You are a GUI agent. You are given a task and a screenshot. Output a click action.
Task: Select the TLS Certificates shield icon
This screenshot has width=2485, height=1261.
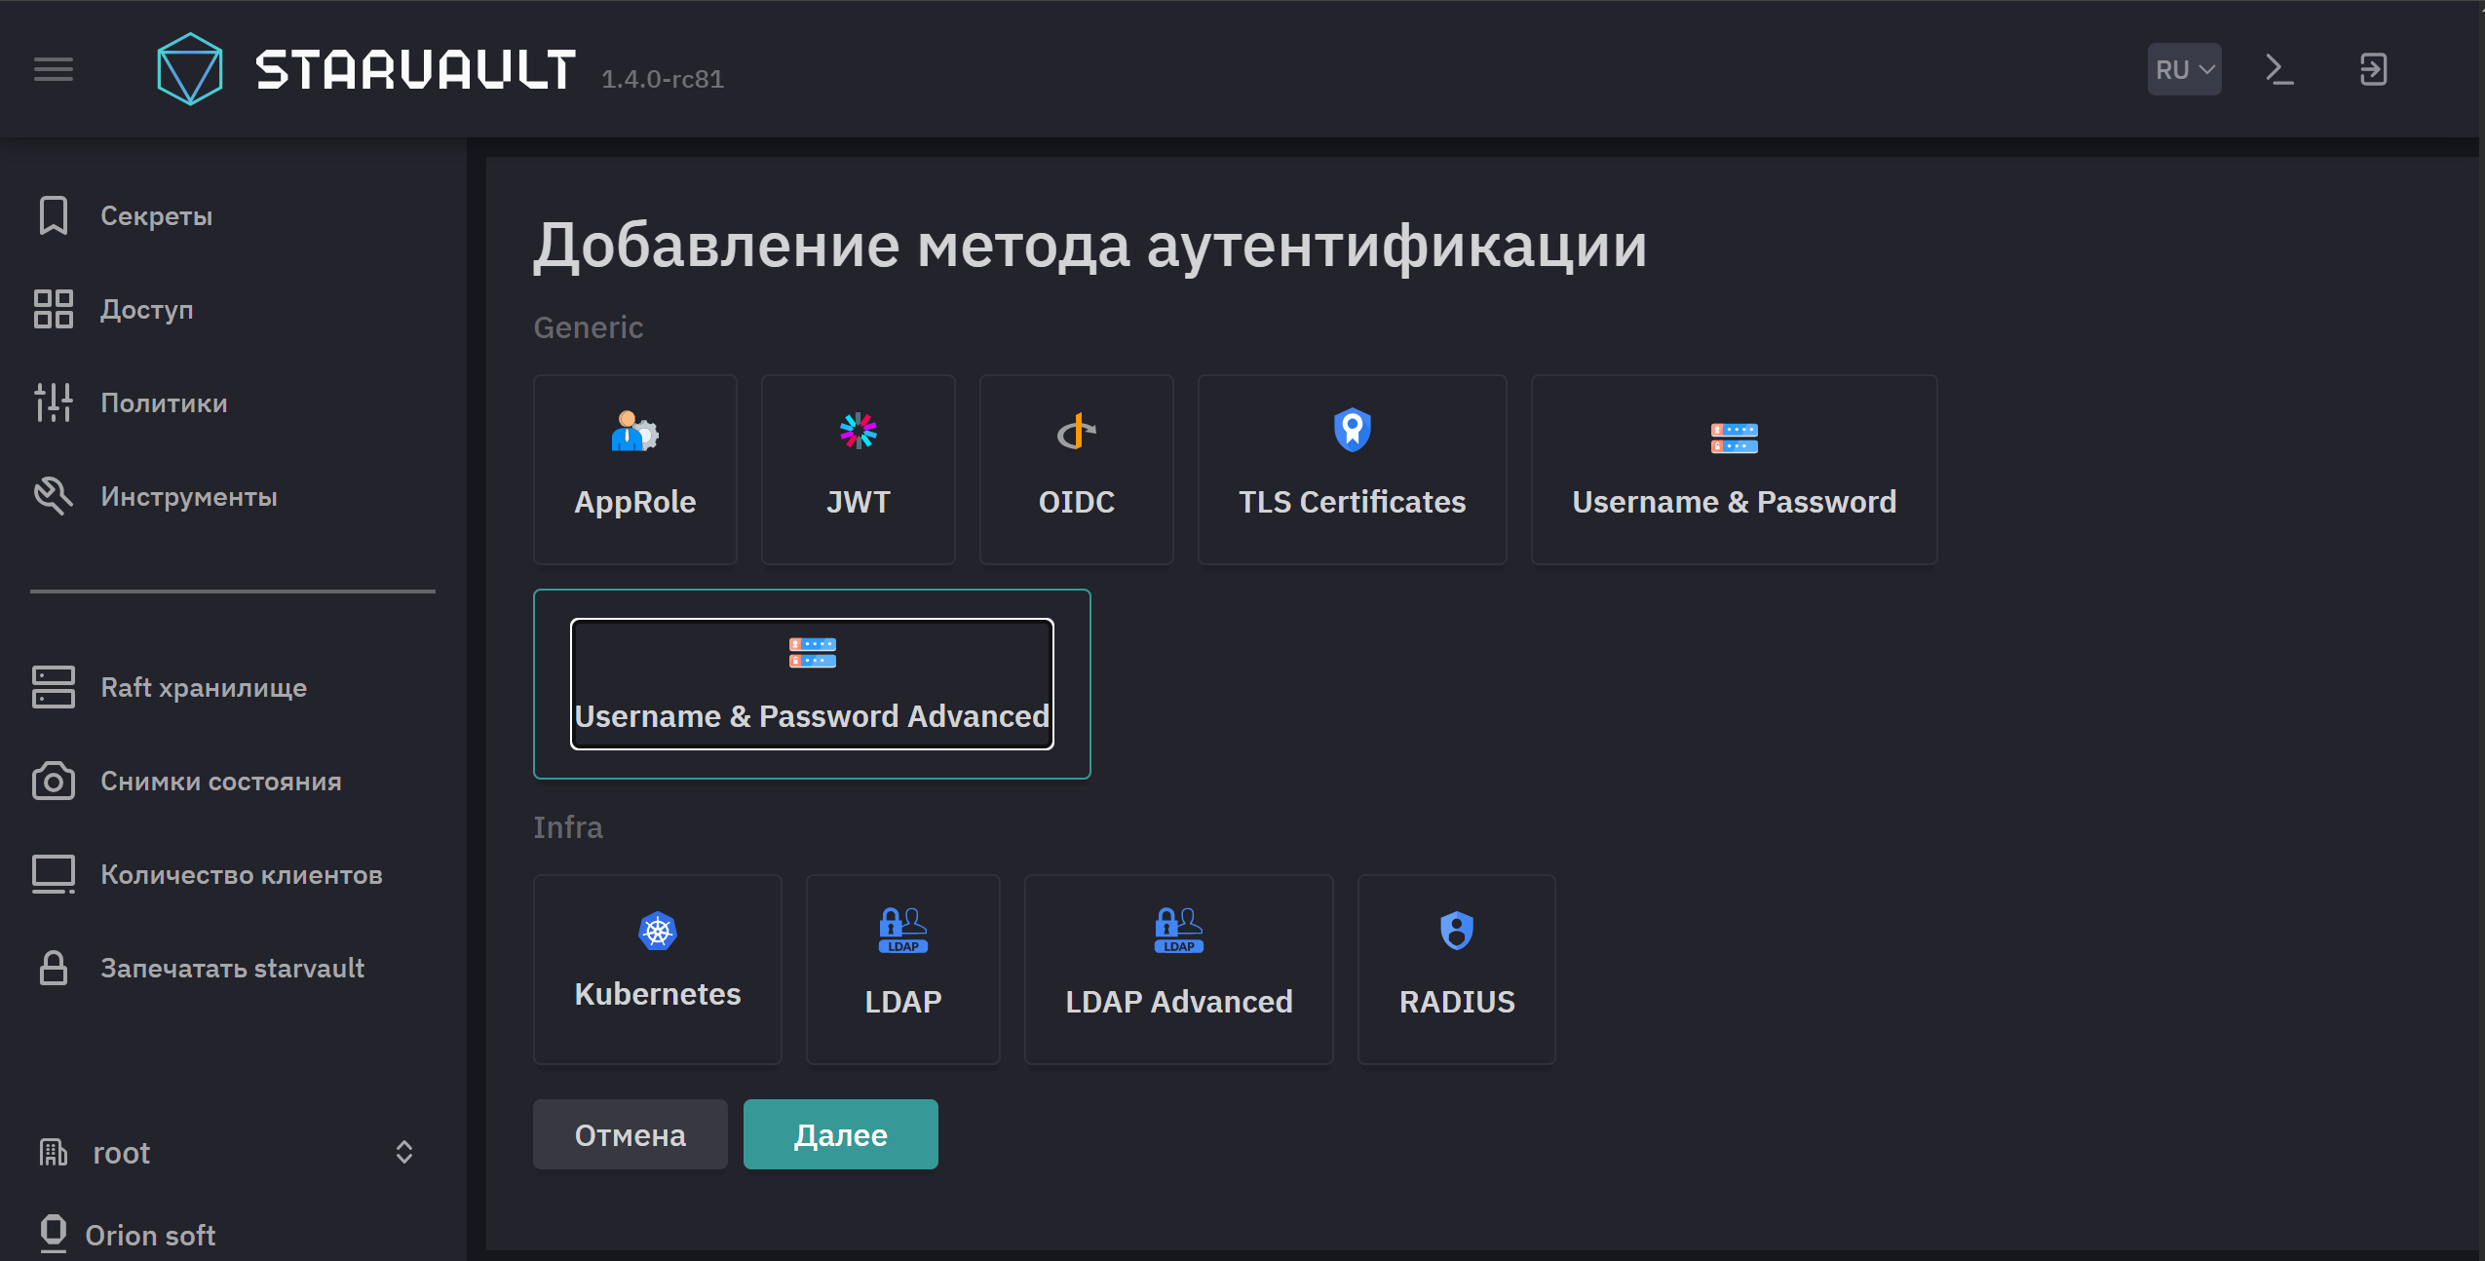(1353, 430)
